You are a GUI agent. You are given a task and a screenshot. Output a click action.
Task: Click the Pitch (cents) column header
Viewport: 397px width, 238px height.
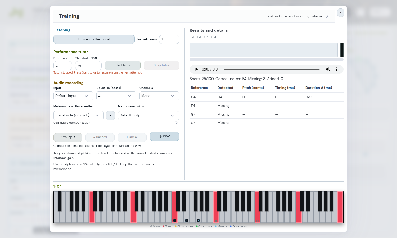pos(253,88)
